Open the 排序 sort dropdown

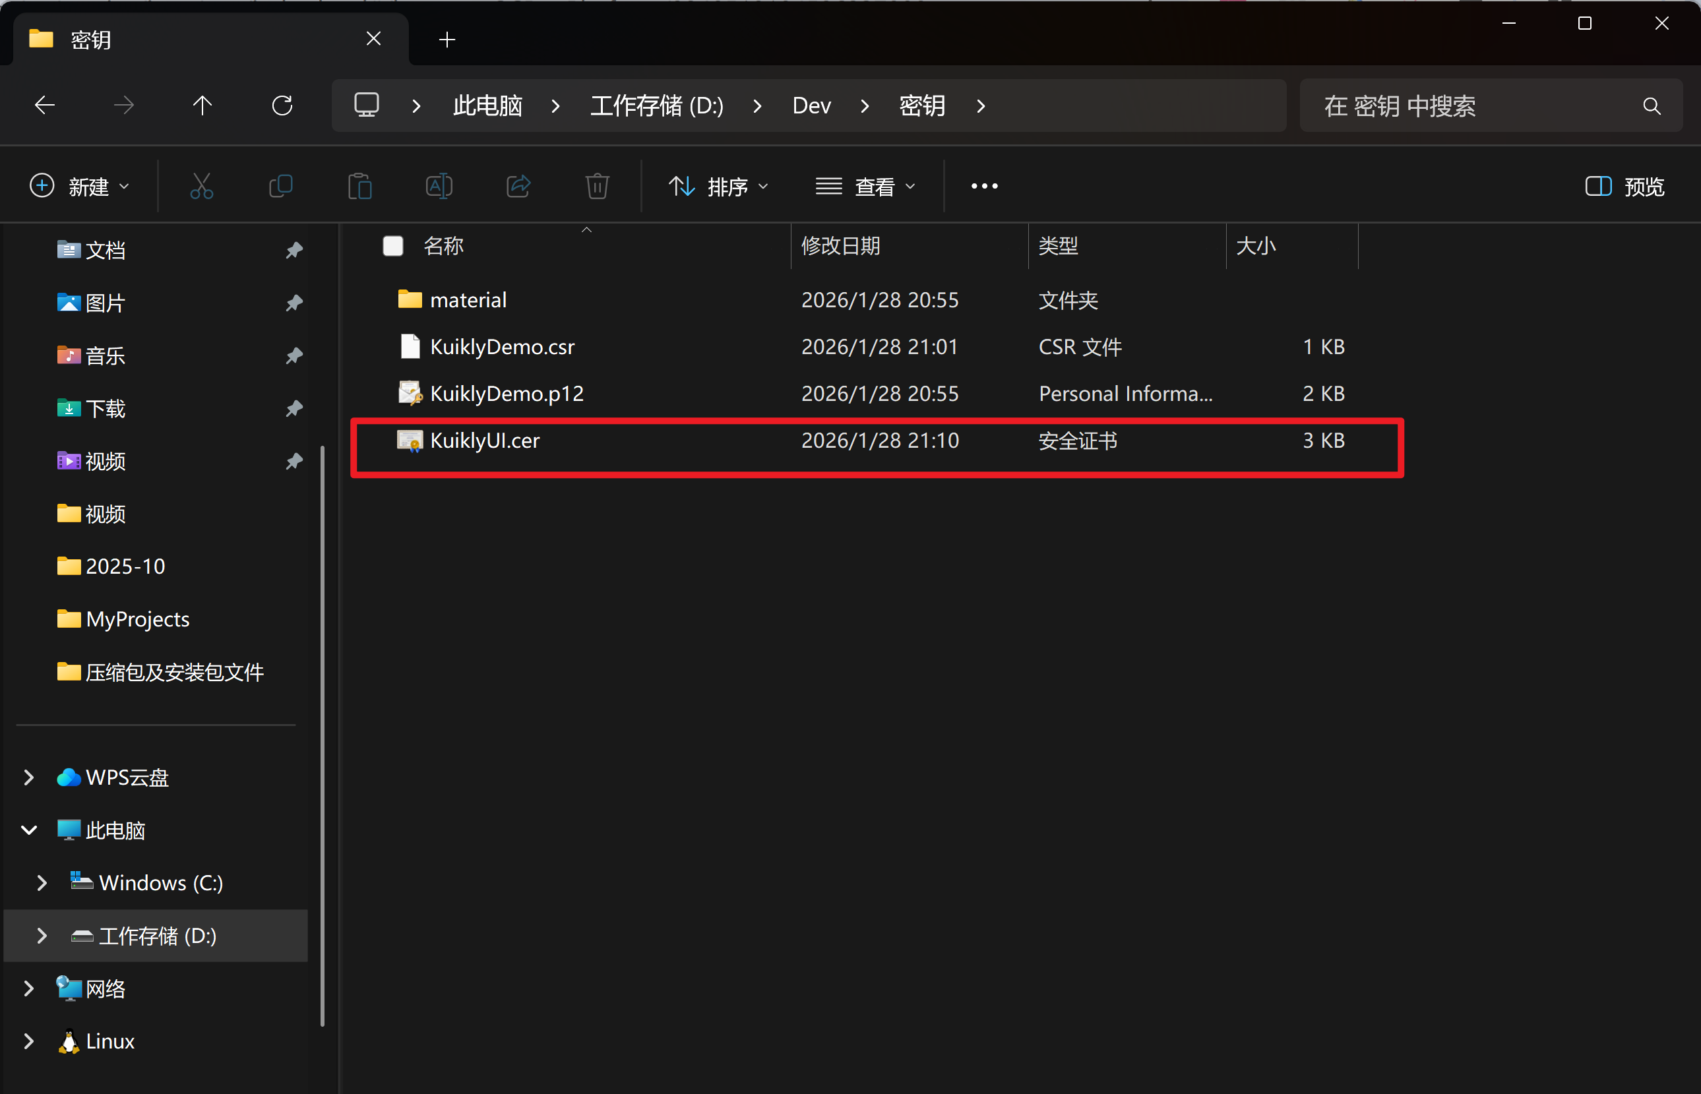(x=718, y=186)
